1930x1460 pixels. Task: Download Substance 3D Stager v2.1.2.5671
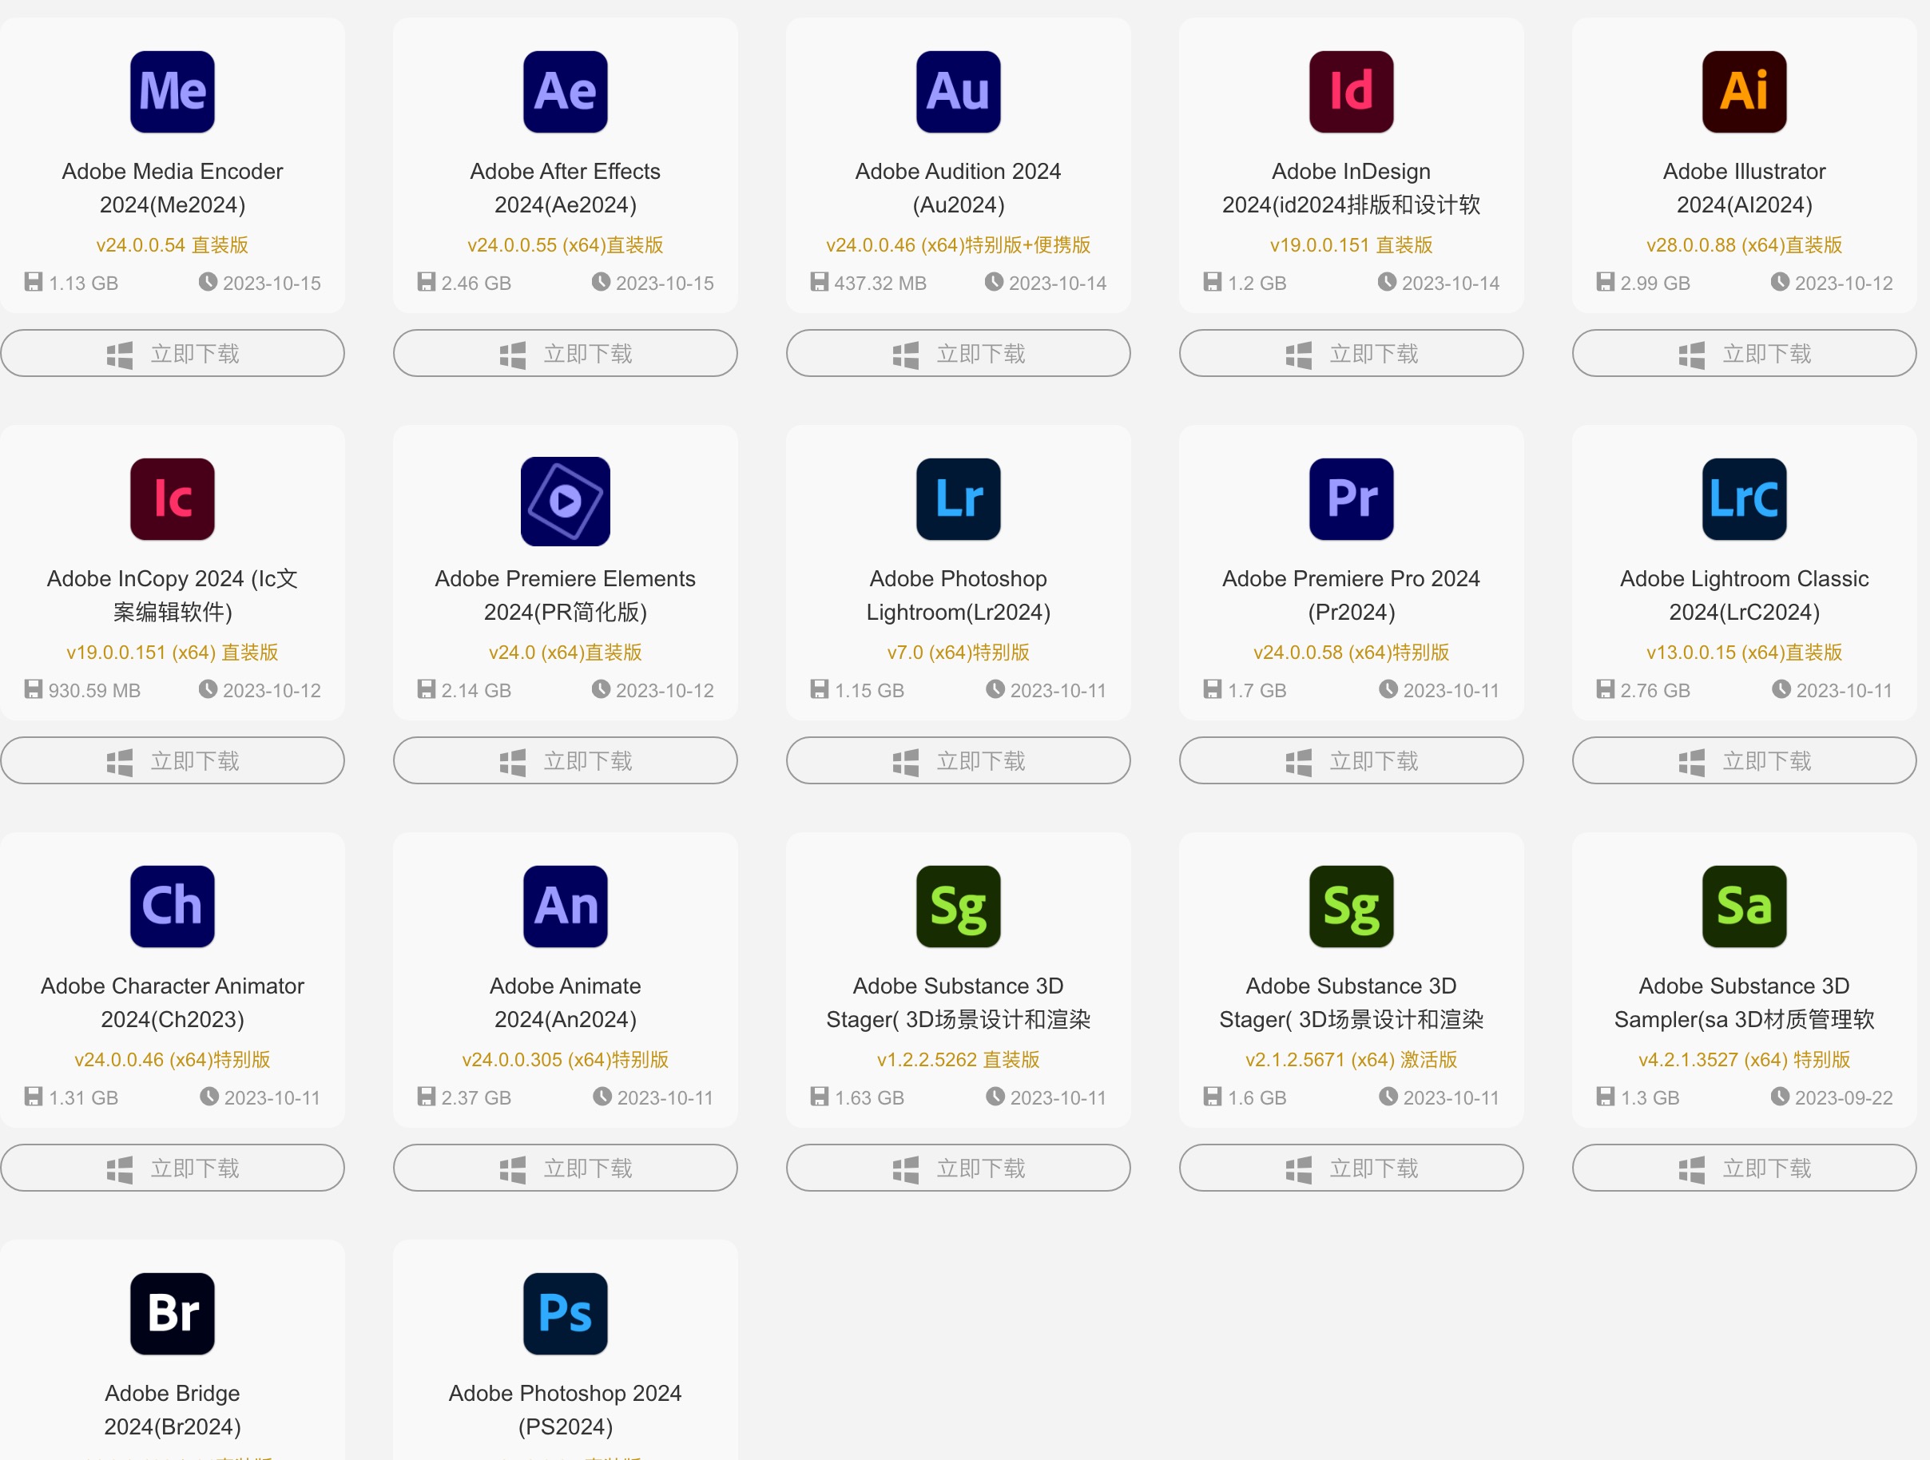(1351, 1168)
